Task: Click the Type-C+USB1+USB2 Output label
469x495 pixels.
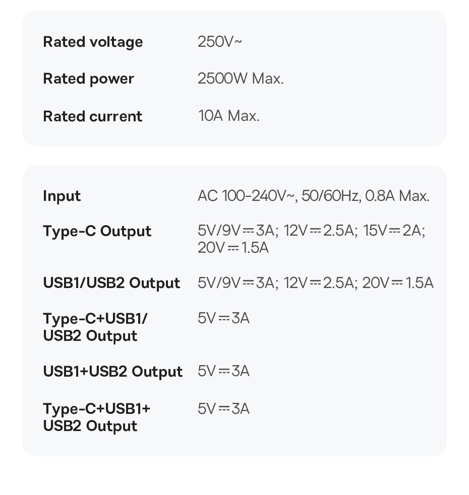Action: (x=96, y=417)
